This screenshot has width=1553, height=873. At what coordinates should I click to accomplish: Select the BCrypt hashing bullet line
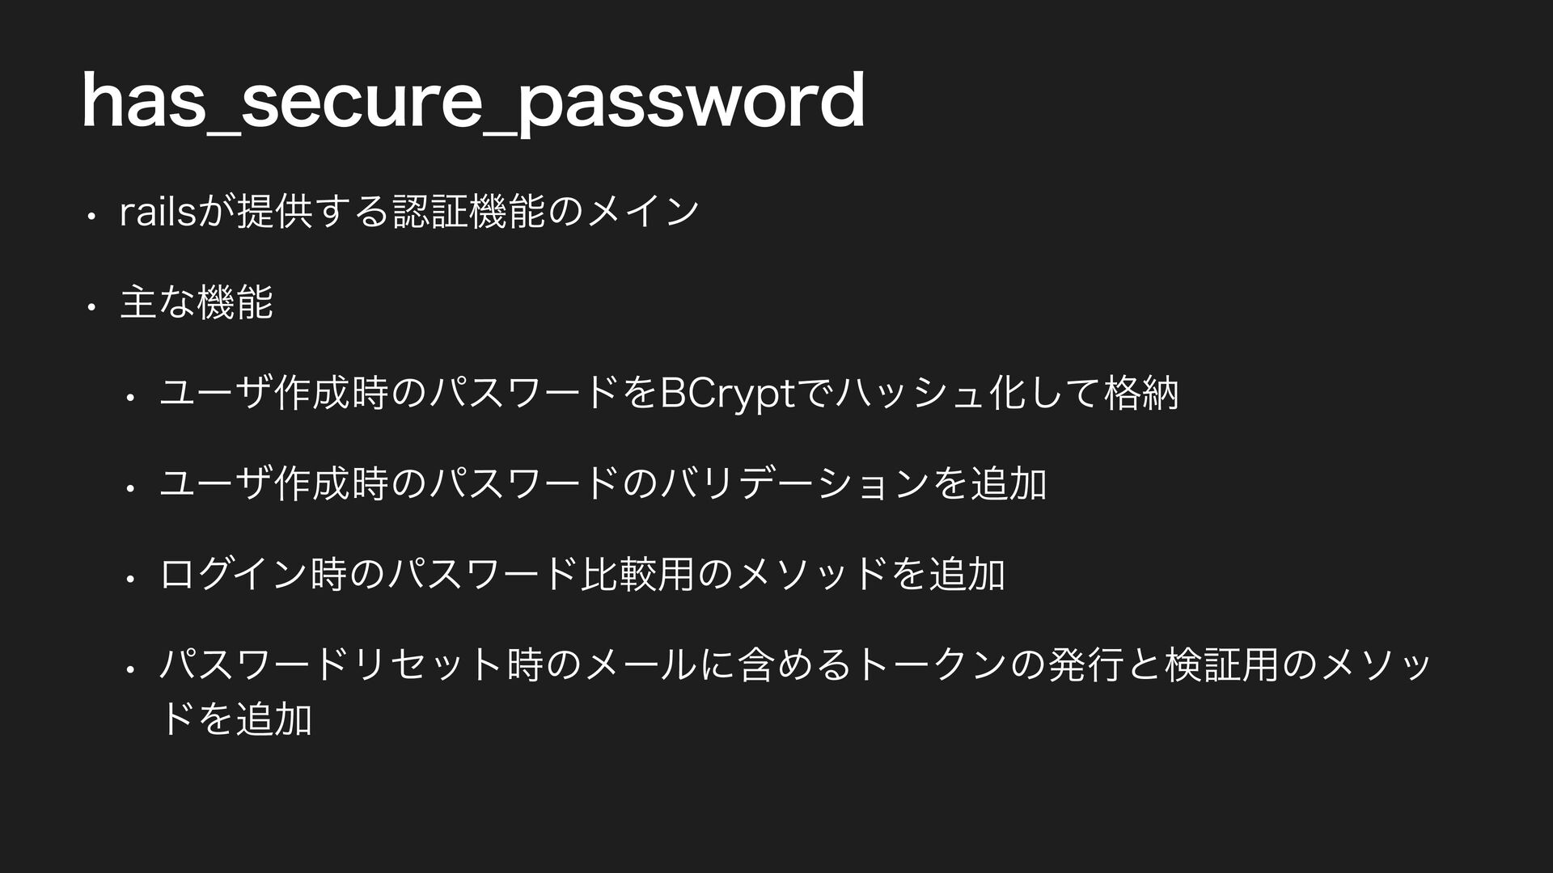(670, 394)
